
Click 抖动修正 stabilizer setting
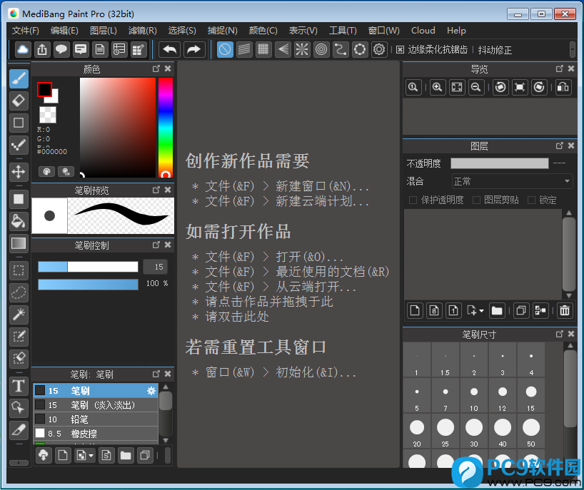click(495, 50)
